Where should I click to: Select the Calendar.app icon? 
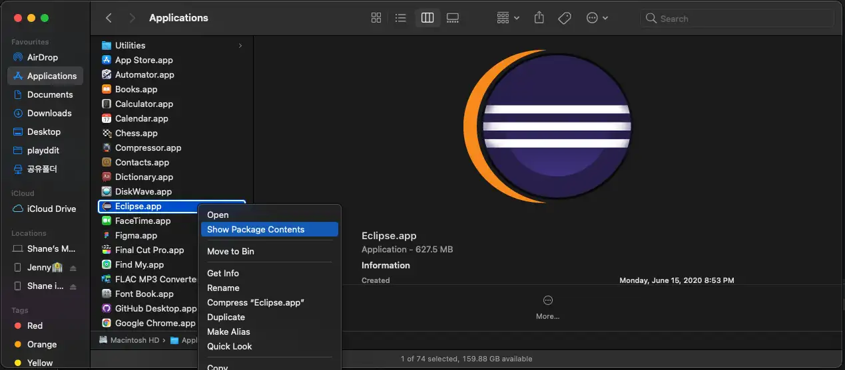[x=107, y=118]
